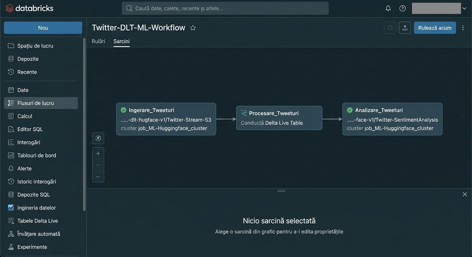Click the Experimente beaker icon

(11, 247)
